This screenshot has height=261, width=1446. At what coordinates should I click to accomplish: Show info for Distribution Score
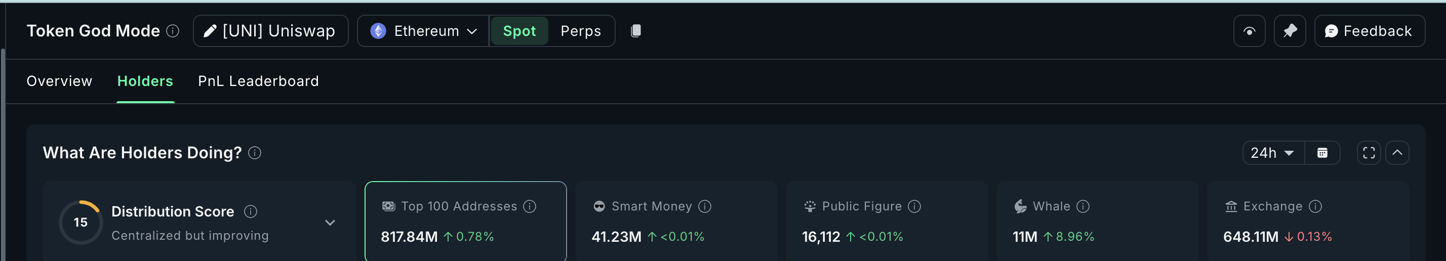pyautogui.click(x=250, y=211)
